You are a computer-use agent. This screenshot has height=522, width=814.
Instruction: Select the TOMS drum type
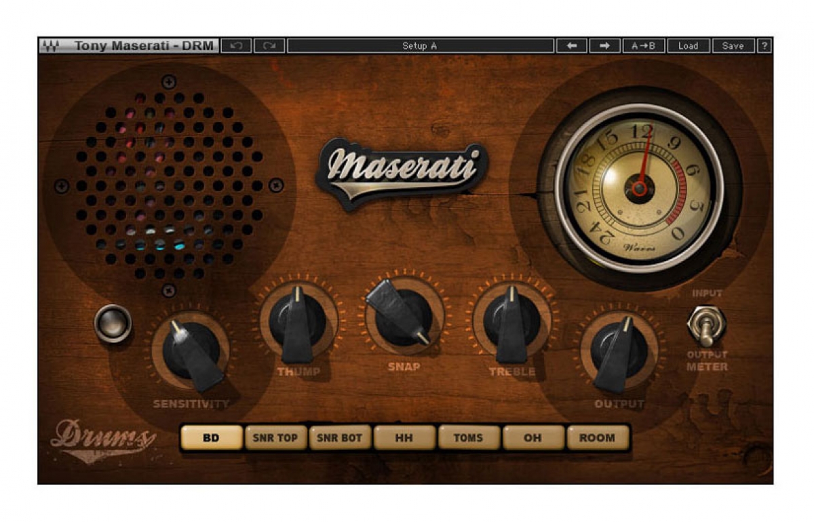(469, 438)
